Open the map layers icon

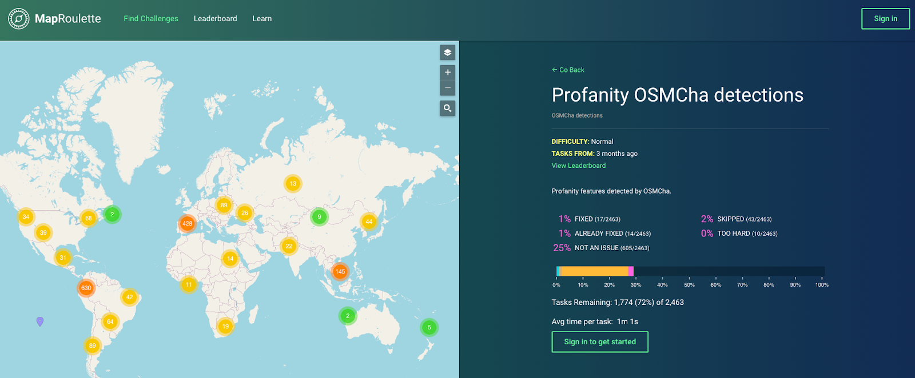tap(447, 52)
